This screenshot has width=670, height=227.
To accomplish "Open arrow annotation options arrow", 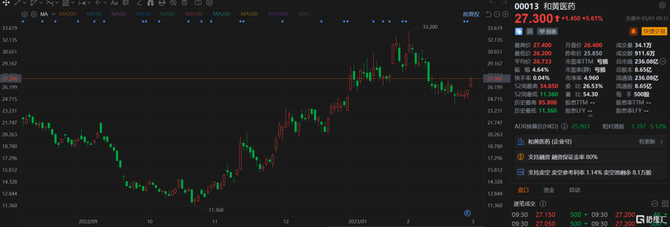I will pos(105,3).
